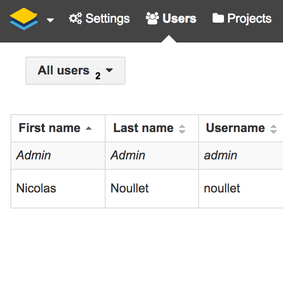The image size is (283, 283).
Task: Click the Username sort arrows icon
Action: click(274, 129)
